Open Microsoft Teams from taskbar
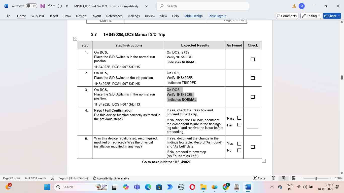The height and width of the screenshot is (193, 344). [x=137, y=187]
